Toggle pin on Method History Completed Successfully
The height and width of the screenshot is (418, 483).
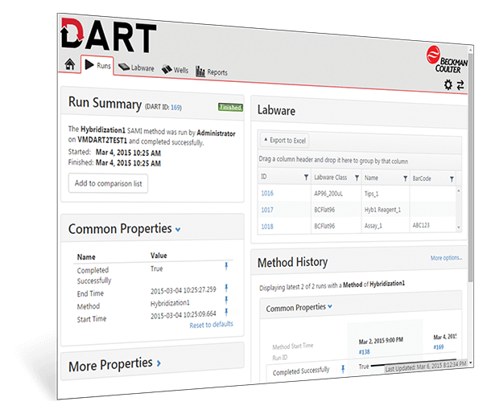343,369
